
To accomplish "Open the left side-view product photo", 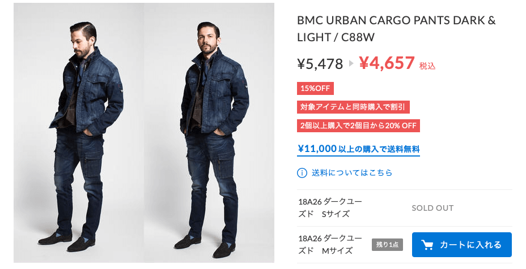I will tap(79, 133).
